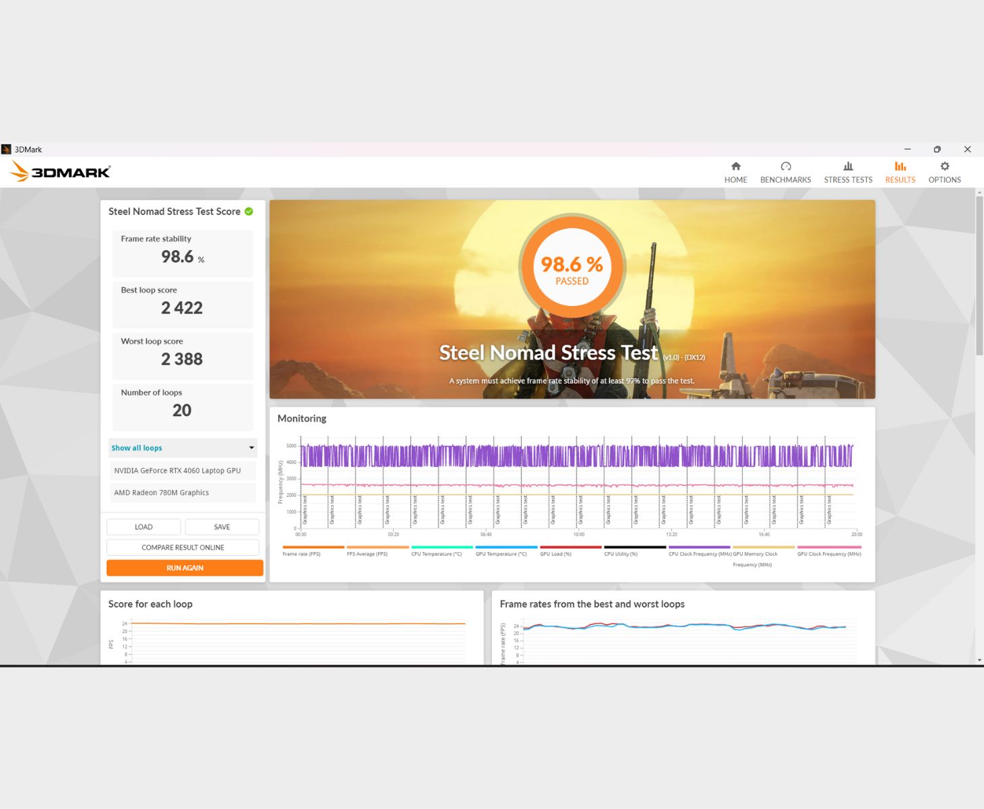The image size is (984, 809).
Task: Click the LOAD button
Action: point(144,527)
